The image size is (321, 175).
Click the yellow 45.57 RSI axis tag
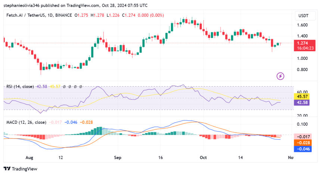(x=303, y=96)
